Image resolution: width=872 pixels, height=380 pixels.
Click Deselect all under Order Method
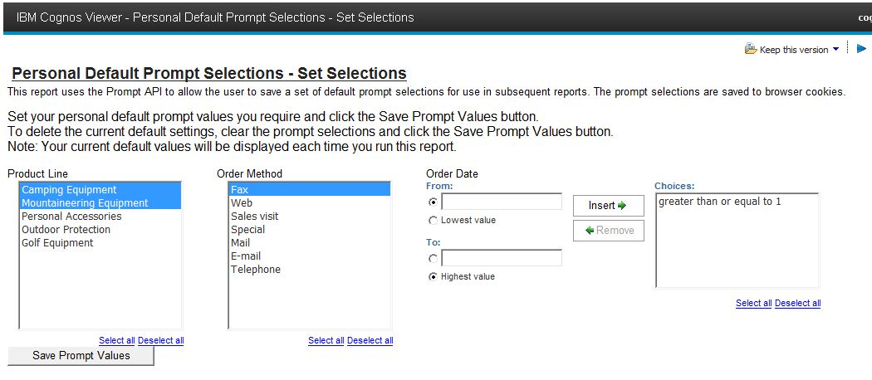pos(370,341)
